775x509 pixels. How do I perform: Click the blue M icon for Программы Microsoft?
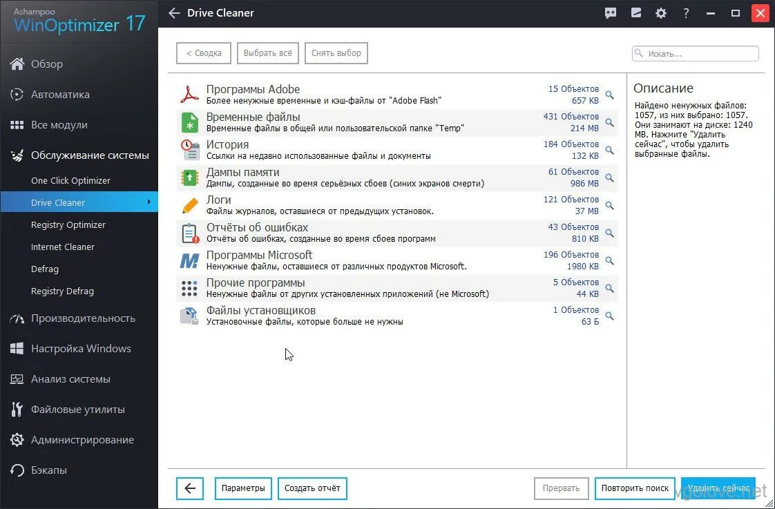(190, 260)
